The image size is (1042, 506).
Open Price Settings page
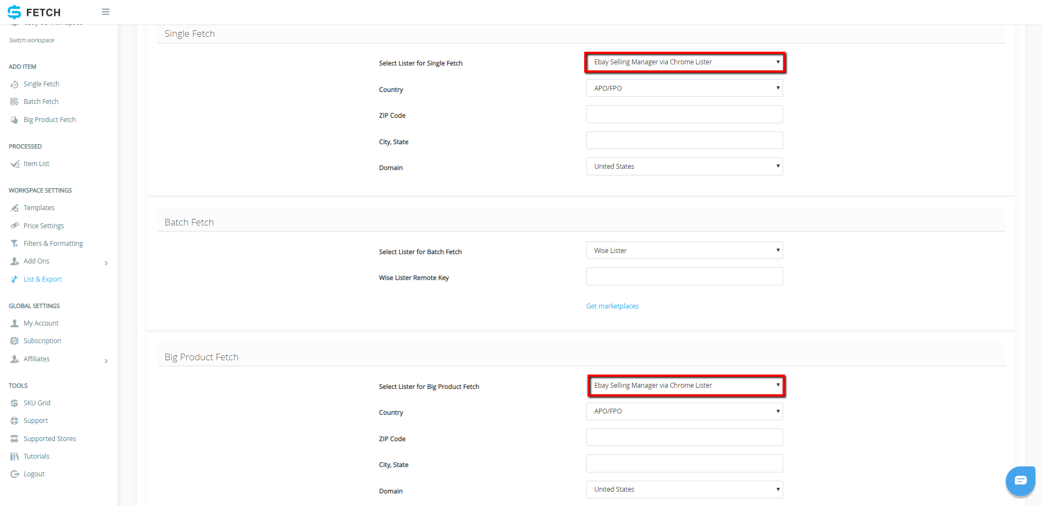(x=44, y=226)
